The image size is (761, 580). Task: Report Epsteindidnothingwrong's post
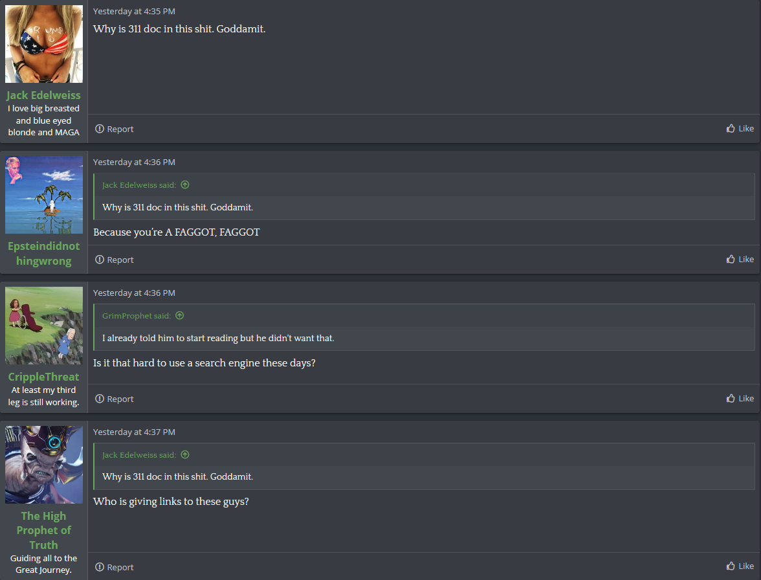pos(114,260)
